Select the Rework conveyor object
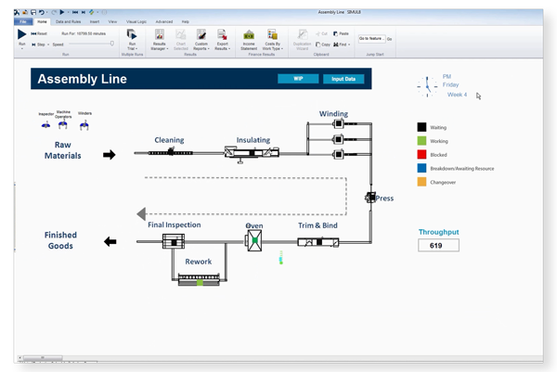Image resolution: width=557 pixels, height=372 pixels. [199, 279]
